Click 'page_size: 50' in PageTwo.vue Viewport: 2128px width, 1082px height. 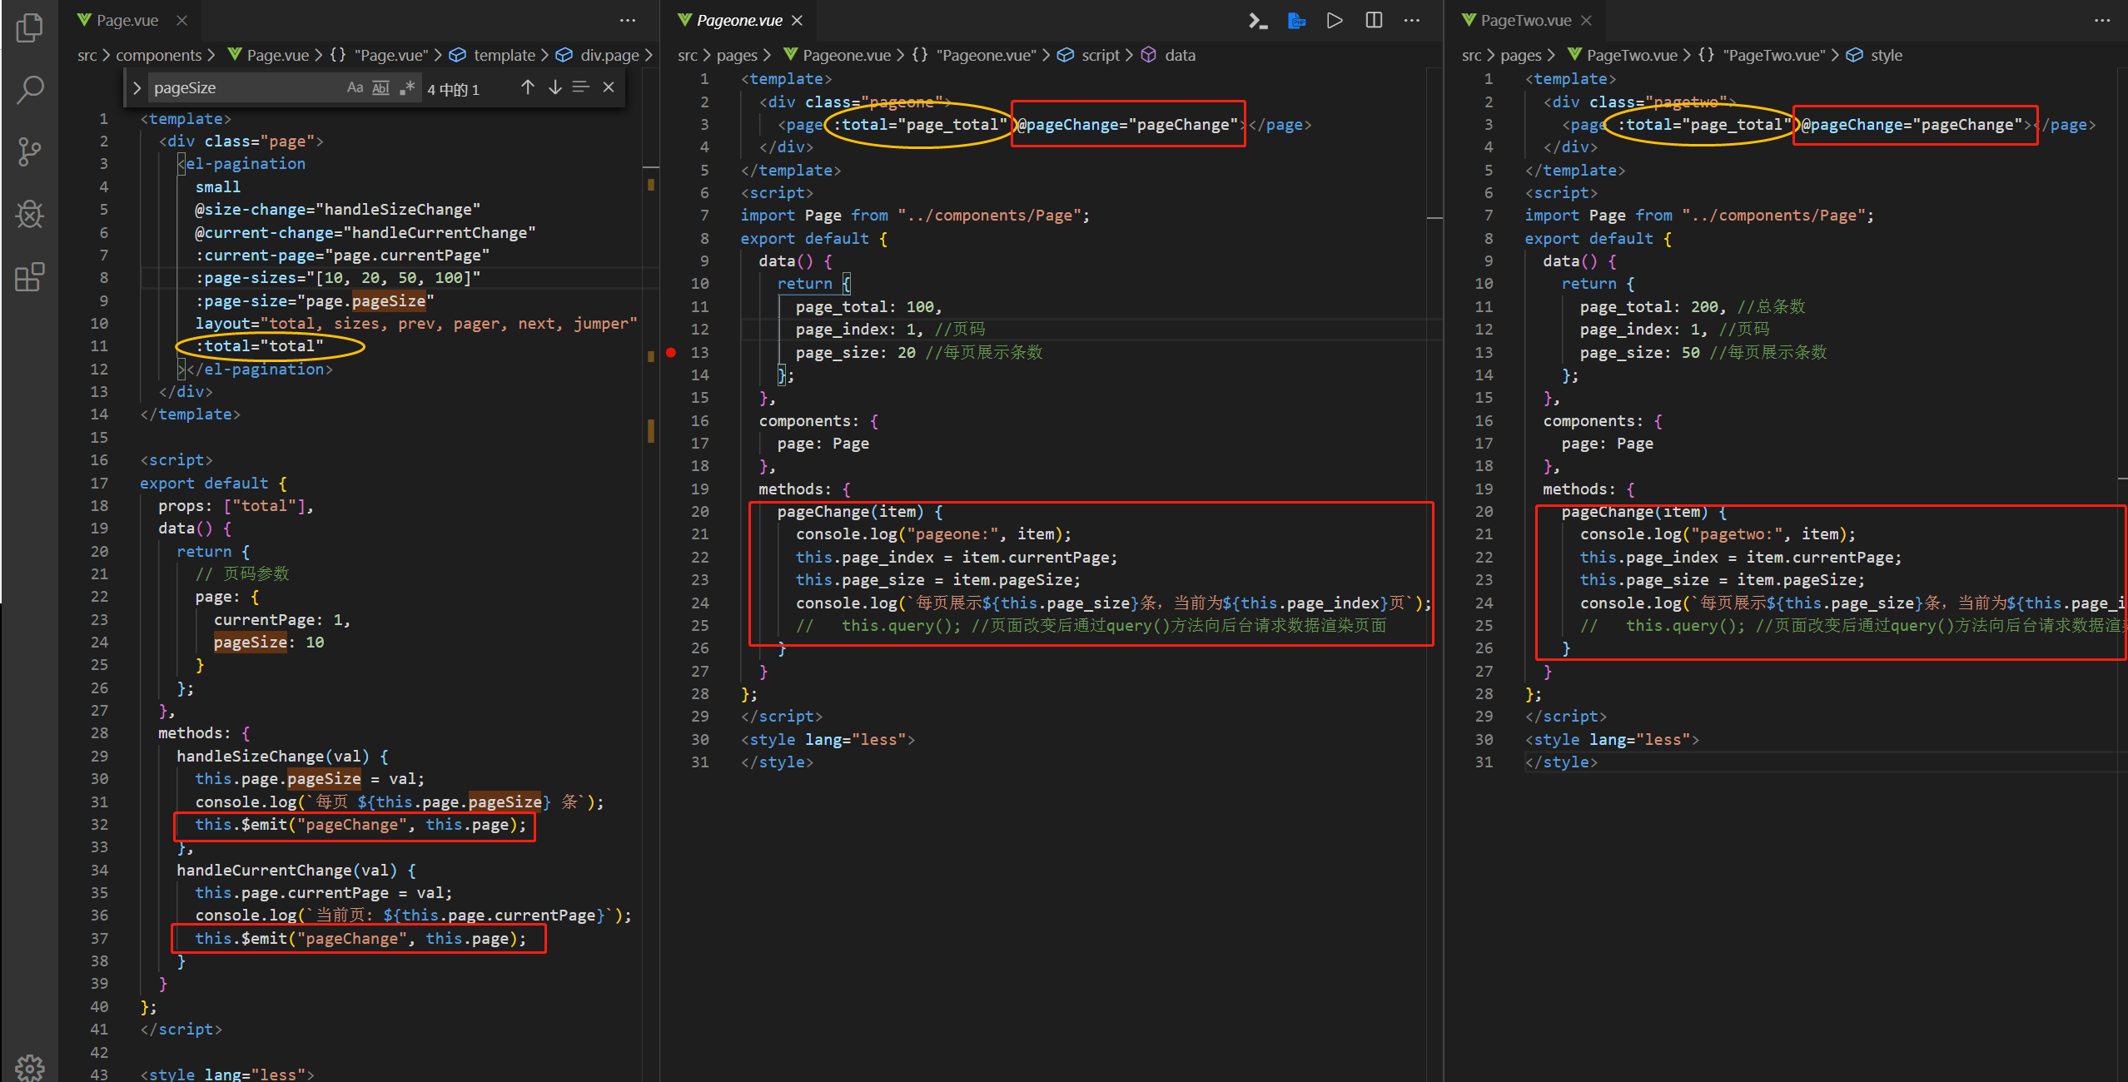(1639, 353)
